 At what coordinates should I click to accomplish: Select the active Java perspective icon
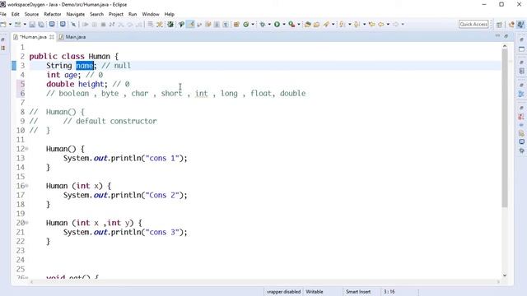click(520, 25)
